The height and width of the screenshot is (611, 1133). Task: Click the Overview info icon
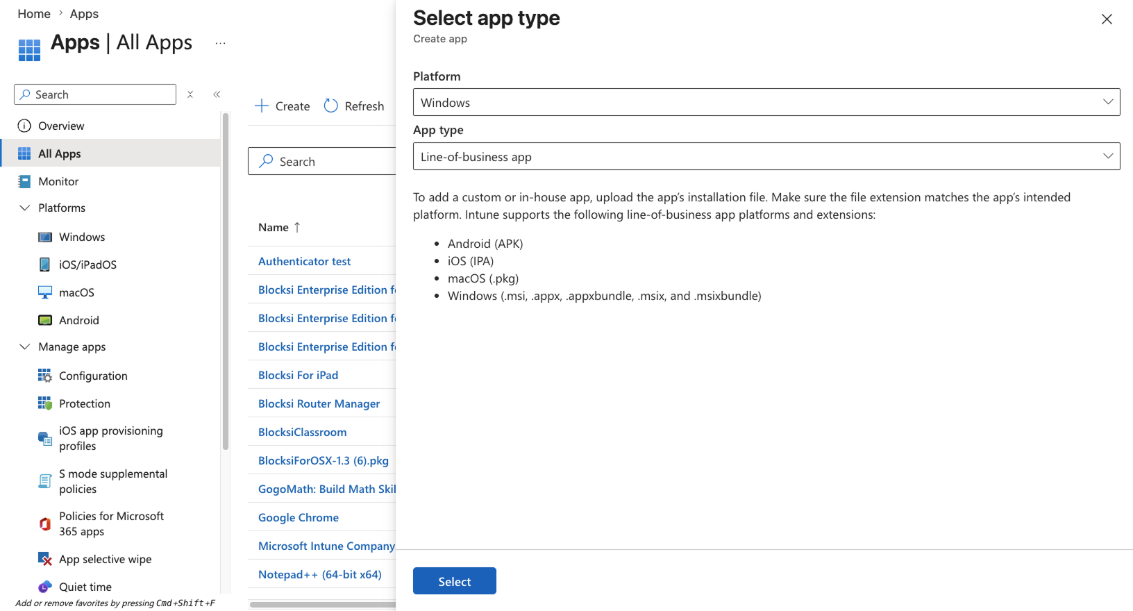[x=24, y=126]
